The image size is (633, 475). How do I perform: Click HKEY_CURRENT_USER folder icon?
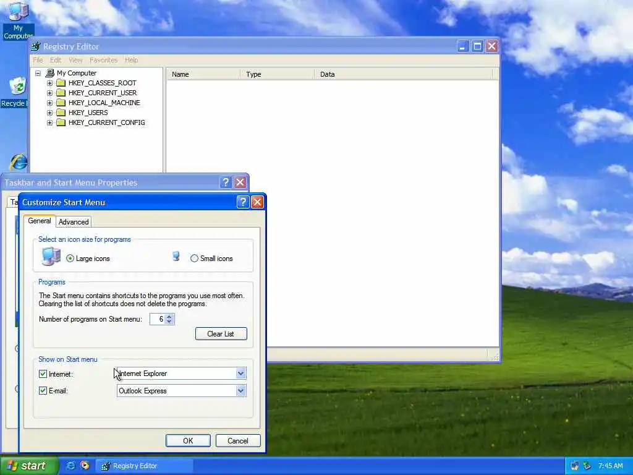point(61,93)
